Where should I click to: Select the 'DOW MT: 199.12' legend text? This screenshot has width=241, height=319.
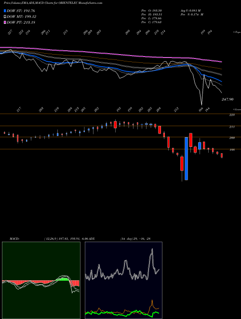(22, 17)
